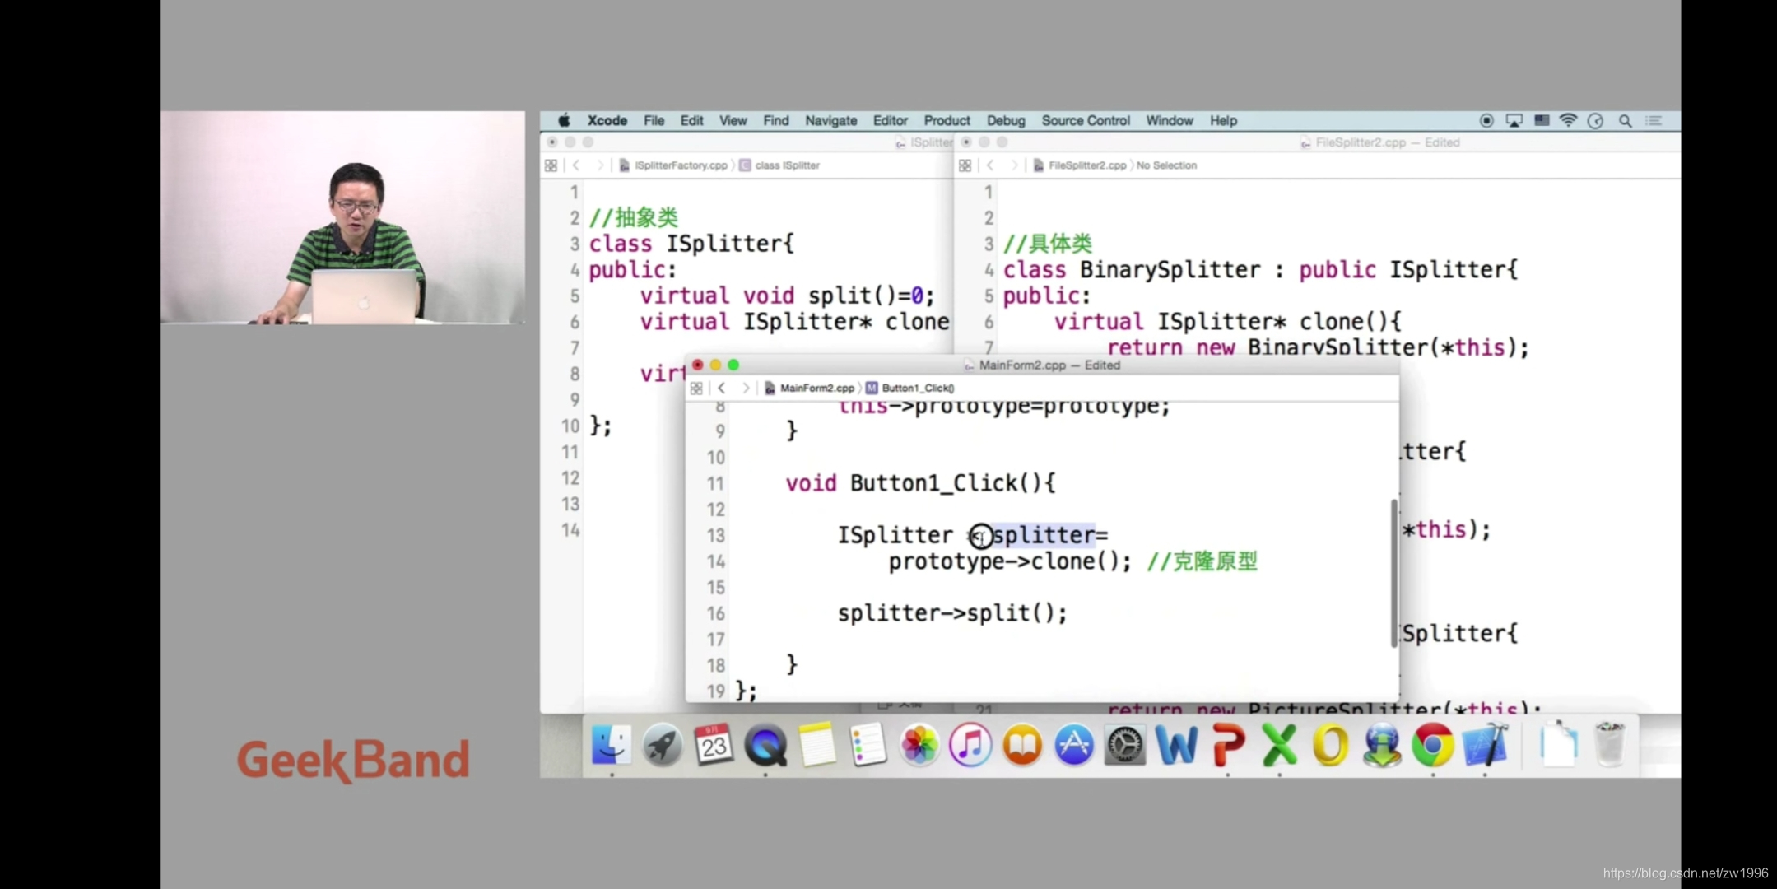This screenshot has width=1777, height=889.
Task: Open related items grid of ISplitterFactory editor
Action: coord(551,165)
